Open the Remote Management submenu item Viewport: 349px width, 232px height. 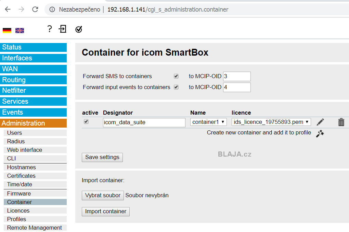point(35,228)
